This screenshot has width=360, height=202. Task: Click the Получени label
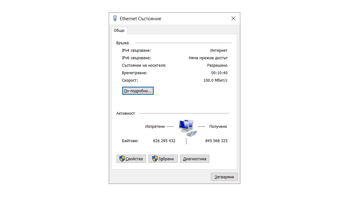[x=218, y=127]
